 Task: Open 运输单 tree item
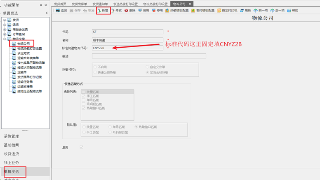click(22, 72)
